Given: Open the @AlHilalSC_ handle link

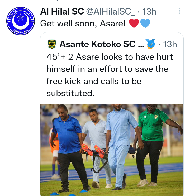Looking at the screenshot, I should point(111,12).
